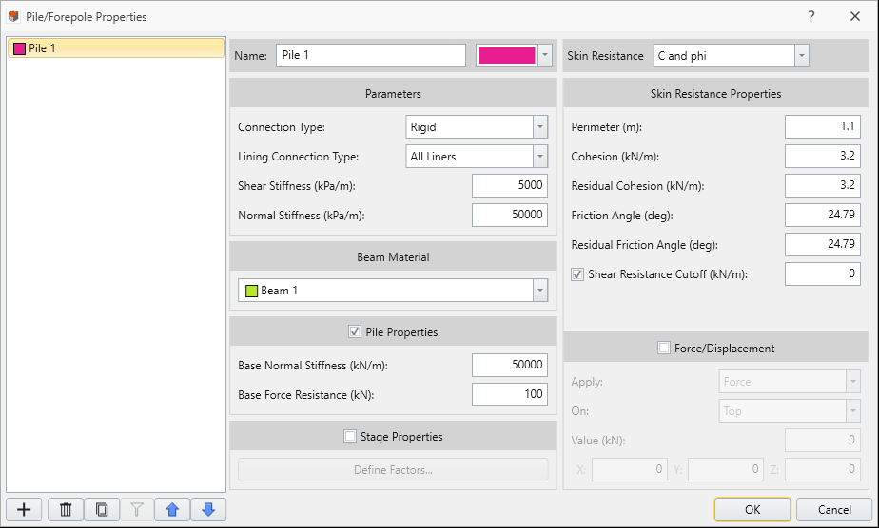Click the Value (kN) input field
879x528 pixels.
822,441
